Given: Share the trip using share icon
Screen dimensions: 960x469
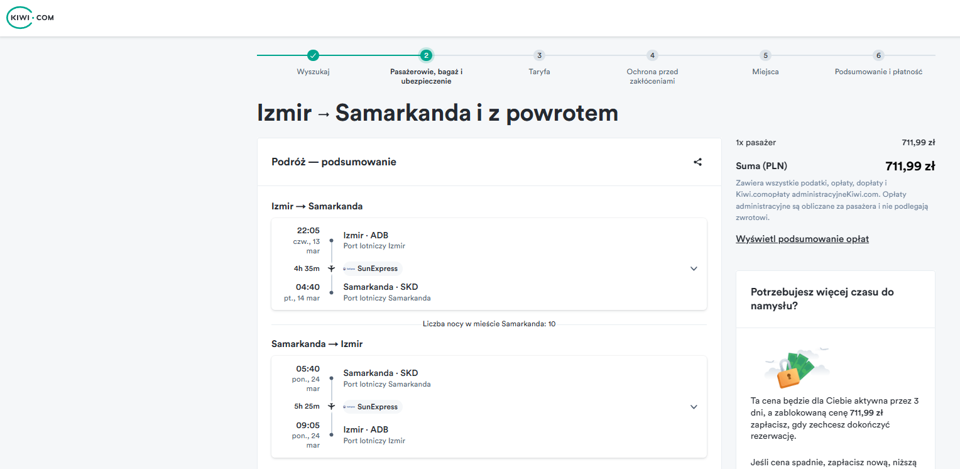Looking at the screenshot, I should click(x=697, y=162).
